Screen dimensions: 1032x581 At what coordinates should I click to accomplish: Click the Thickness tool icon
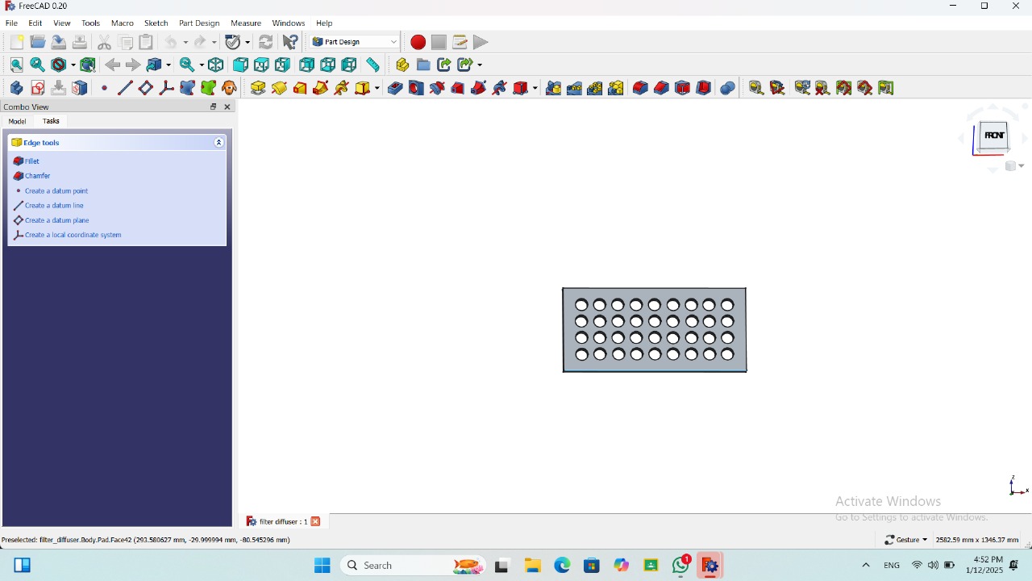pyautogui.click(x=704, y=88)
